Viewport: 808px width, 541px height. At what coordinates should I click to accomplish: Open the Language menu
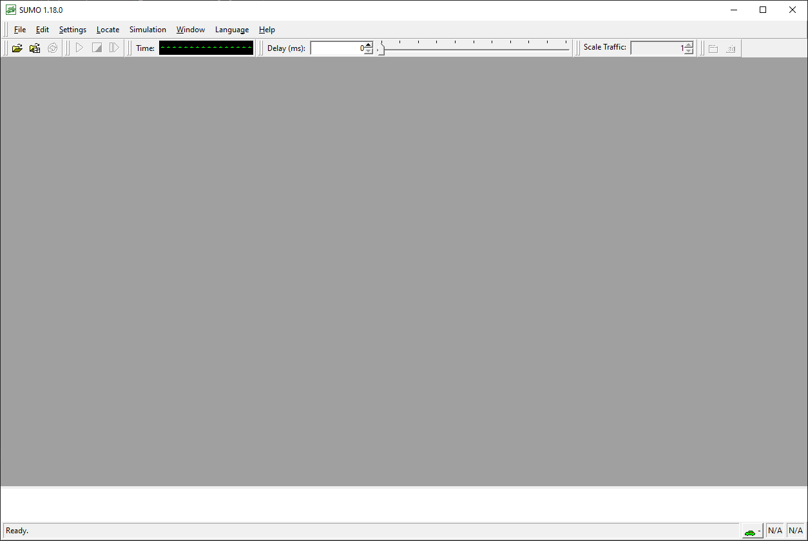click(x=231, y=30)
